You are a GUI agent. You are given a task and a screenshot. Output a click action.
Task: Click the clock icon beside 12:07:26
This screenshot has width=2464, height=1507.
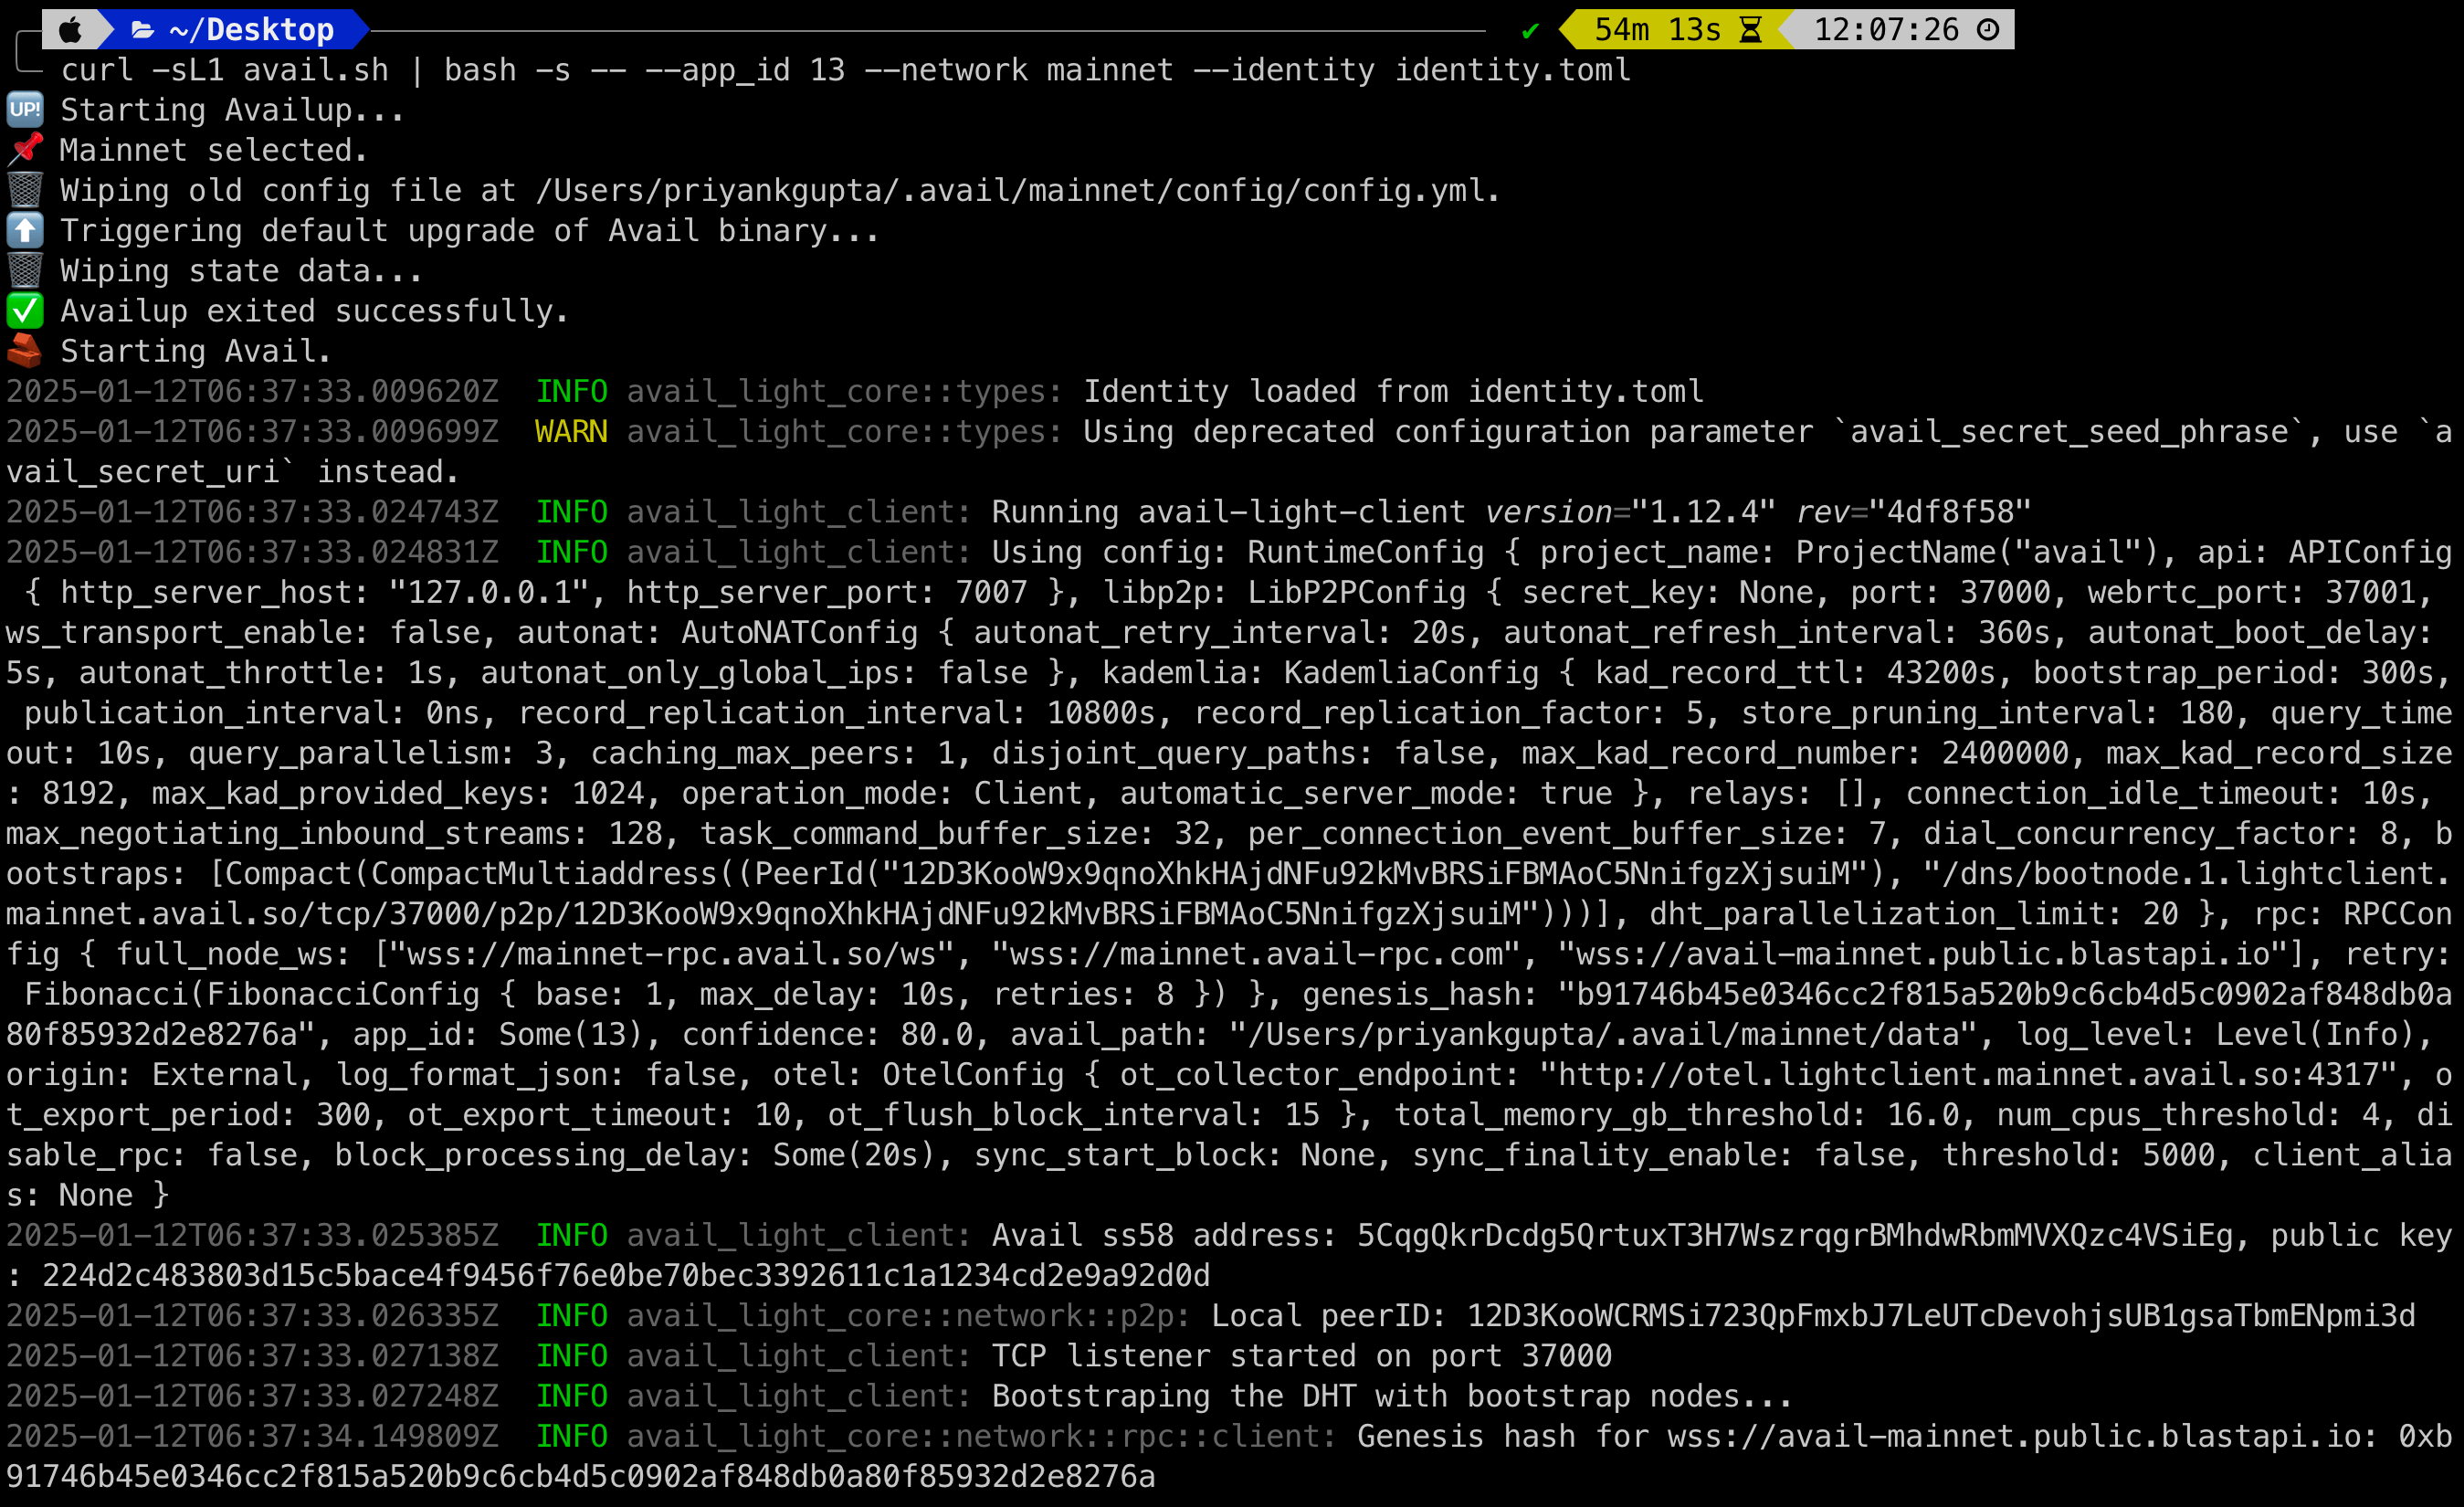(x=1988, y=30)
